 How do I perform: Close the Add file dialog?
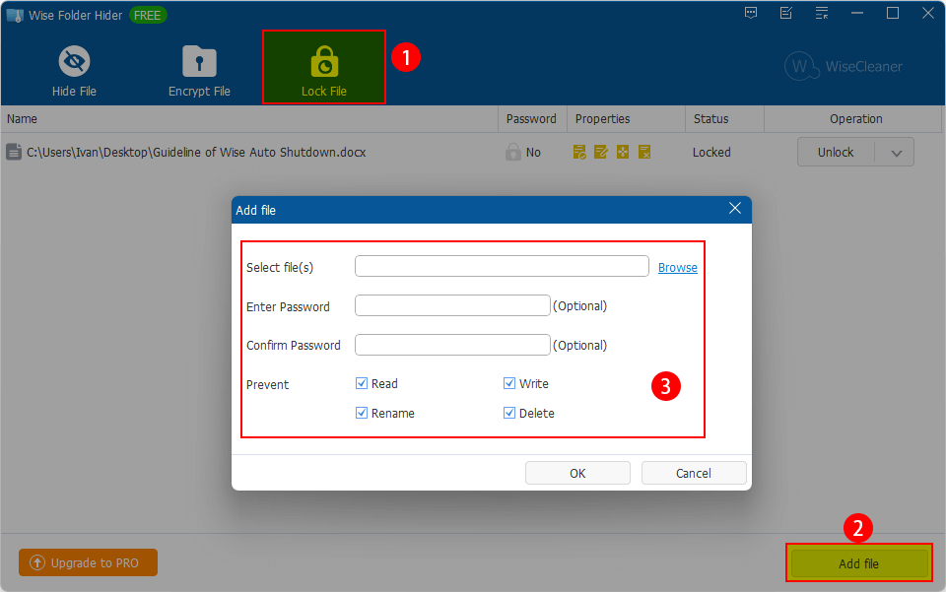tap(734, 209)
